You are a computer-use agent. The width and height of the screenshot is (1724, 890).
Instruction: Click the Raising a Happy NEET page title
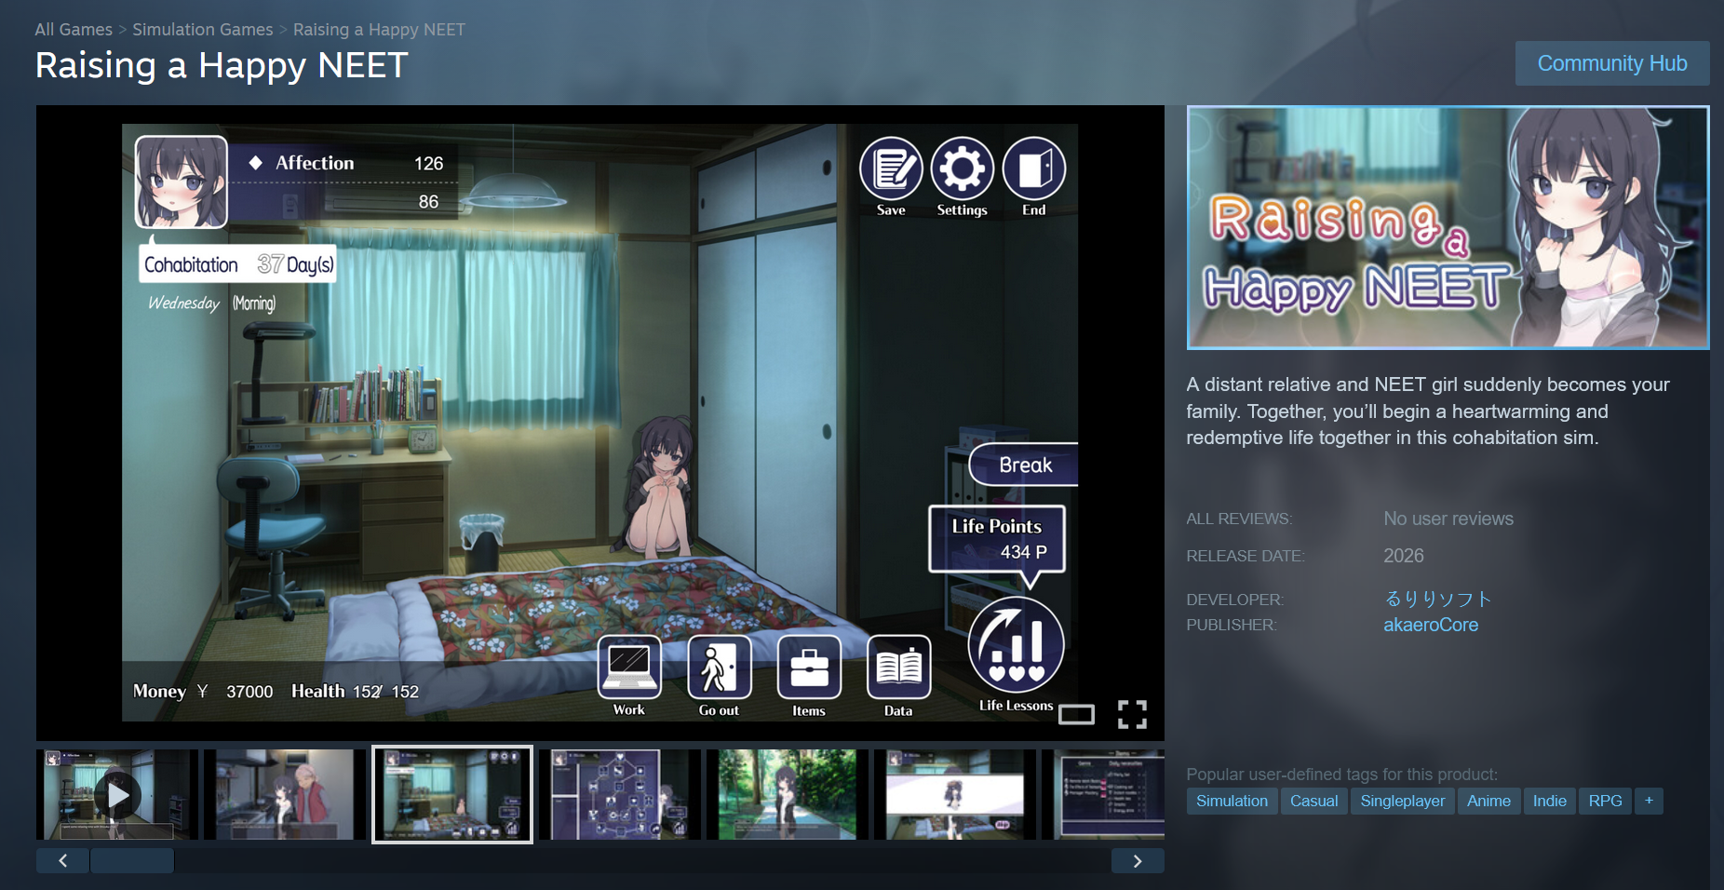[x=222, y=65]
